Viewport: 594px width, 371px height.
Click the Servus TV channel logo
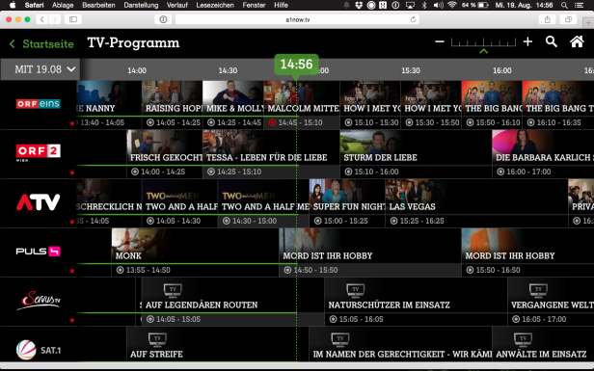tap(38, 301)
